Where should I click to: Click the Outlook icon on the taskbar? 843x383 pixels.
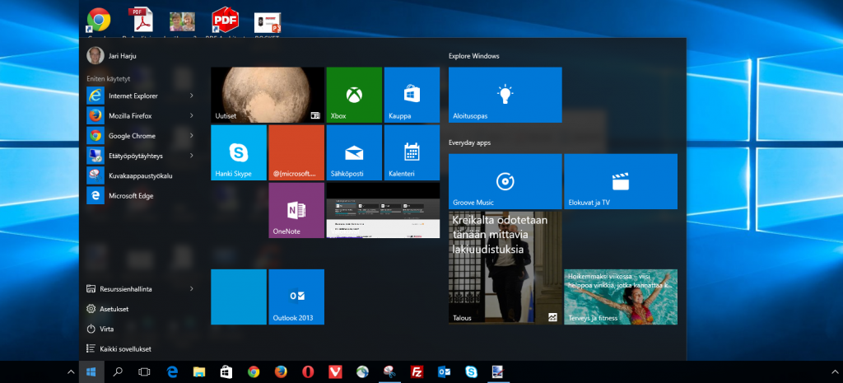[444, 371]
